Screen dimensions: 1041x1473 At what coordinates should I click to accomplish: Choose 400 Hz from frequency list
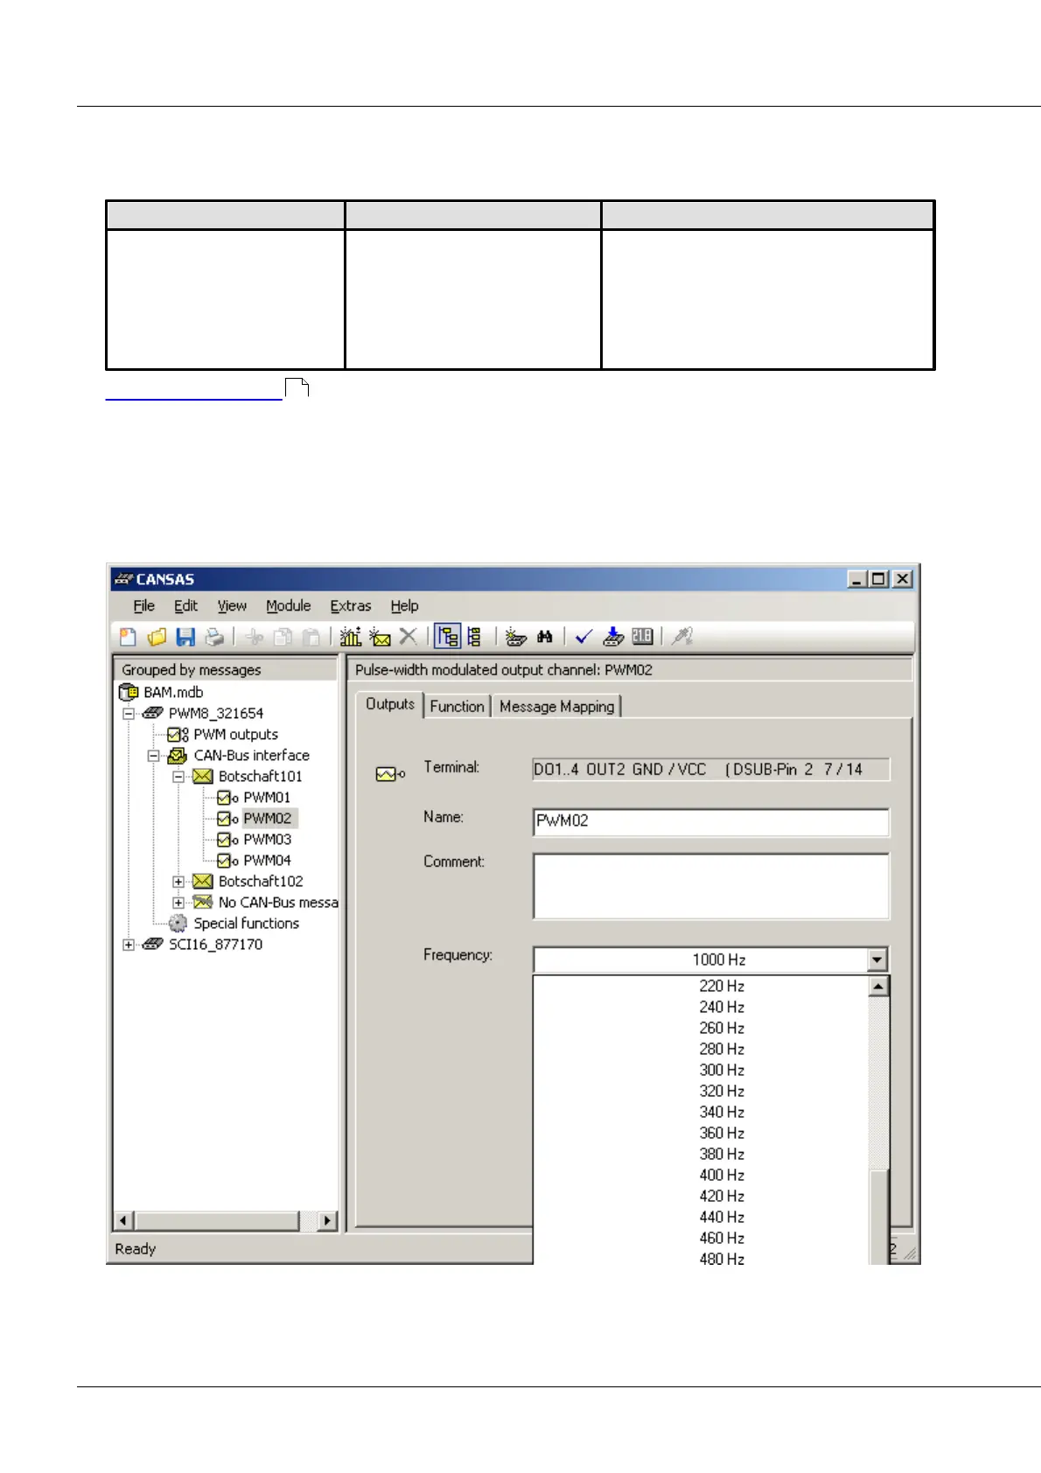pos(722,1175)
